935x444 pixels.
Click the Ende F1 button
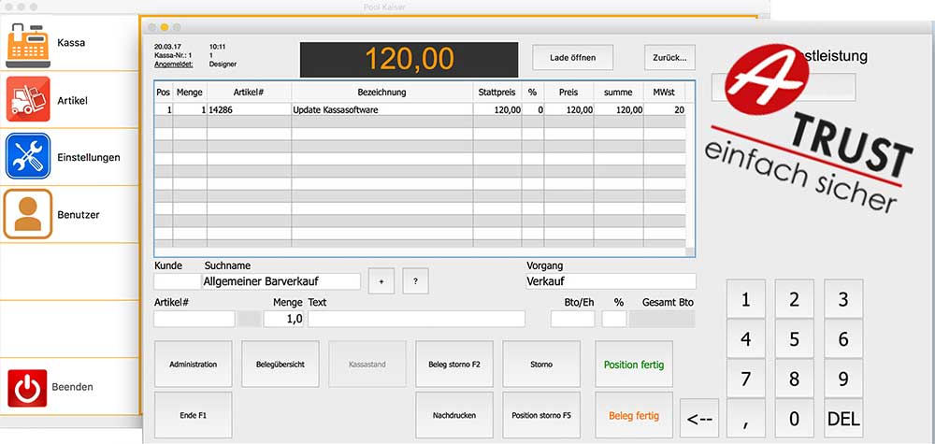click(x=194, y=415)
